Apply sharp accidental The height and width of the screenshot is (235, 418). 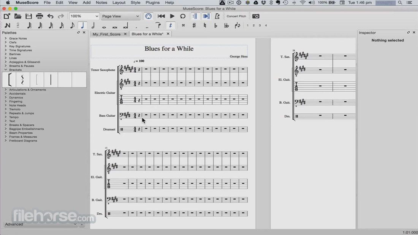(x=194, y=25)
